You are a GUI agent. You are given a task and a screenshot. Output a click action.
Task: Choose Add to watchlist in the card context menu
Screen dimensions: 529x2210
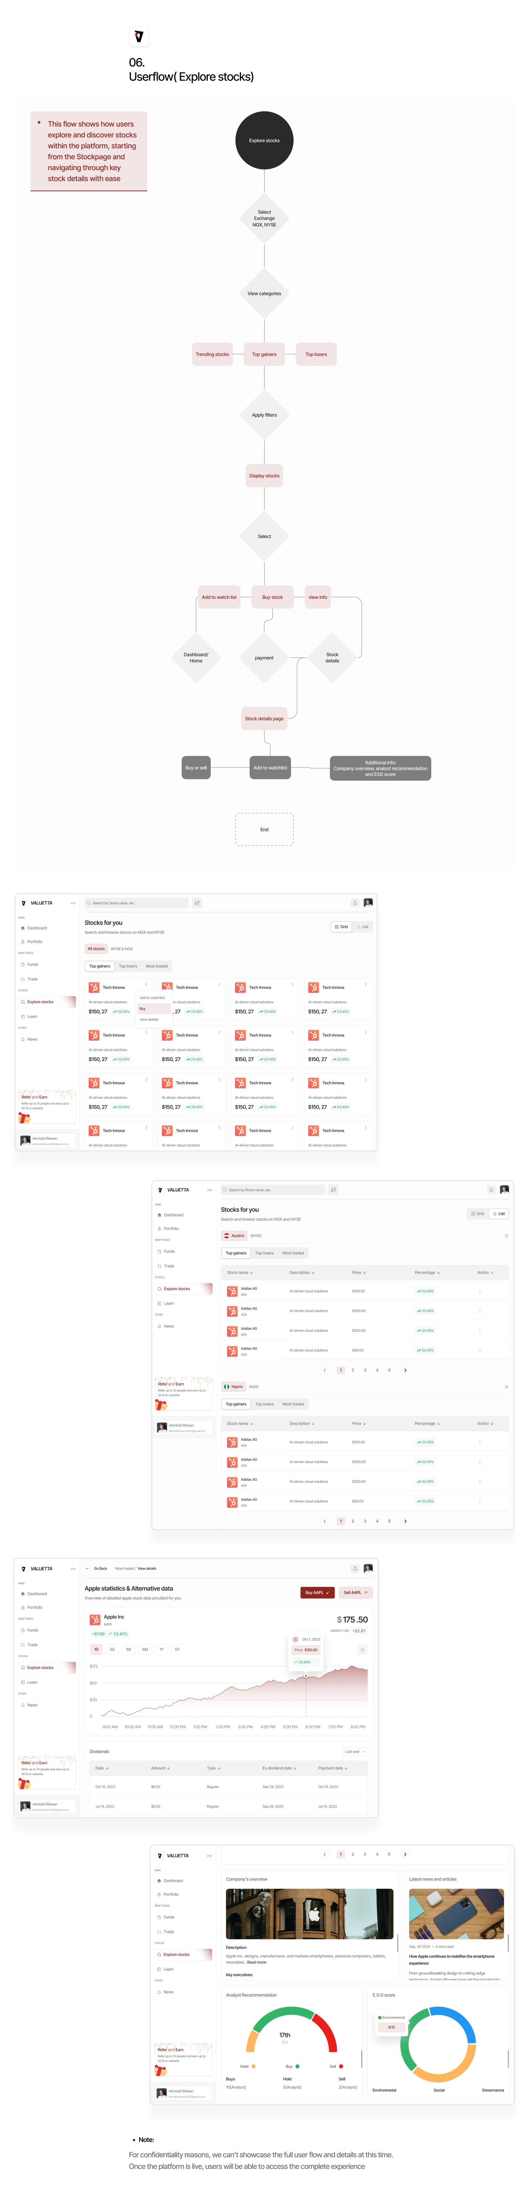(152, 998)
